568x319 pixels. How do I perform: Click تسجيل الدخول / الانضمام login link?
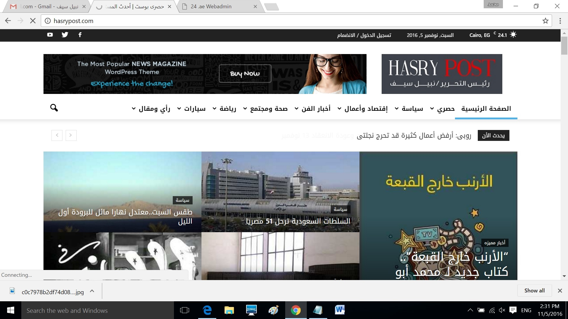click(364, 35)
